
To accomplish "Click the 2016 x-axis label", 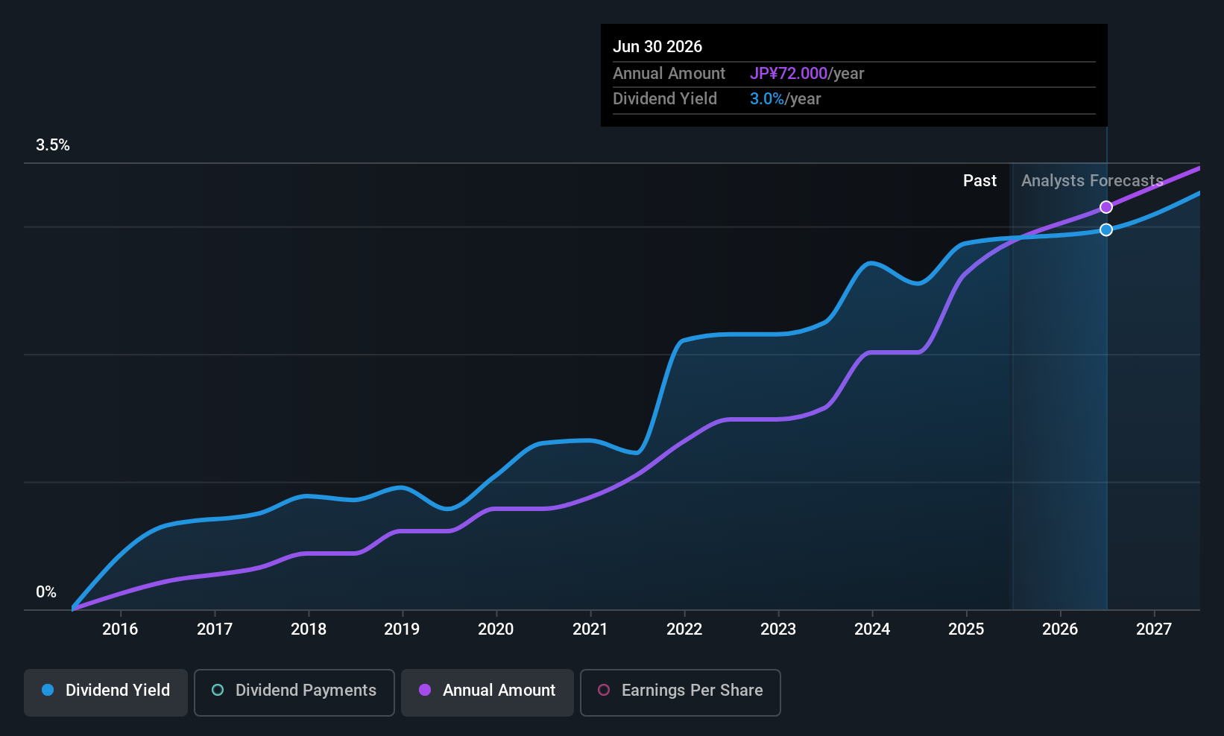I will [120, 629].
